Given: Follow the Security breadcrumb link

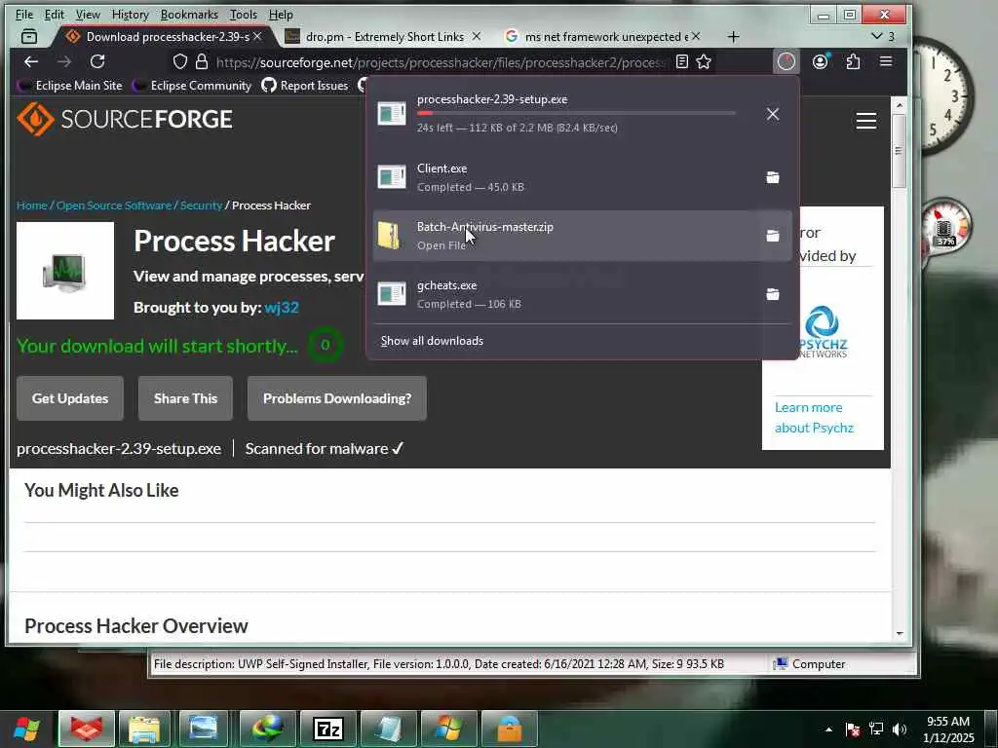Looking at the screenshot, I should 201,206.
